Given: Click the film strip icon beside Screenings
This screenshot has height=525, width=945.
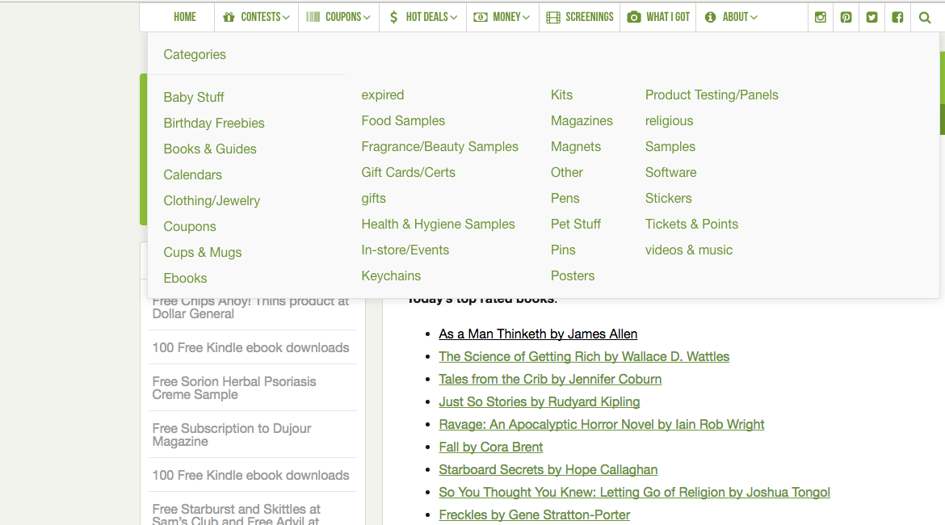Looking at the screenshot, I should 553,18.
